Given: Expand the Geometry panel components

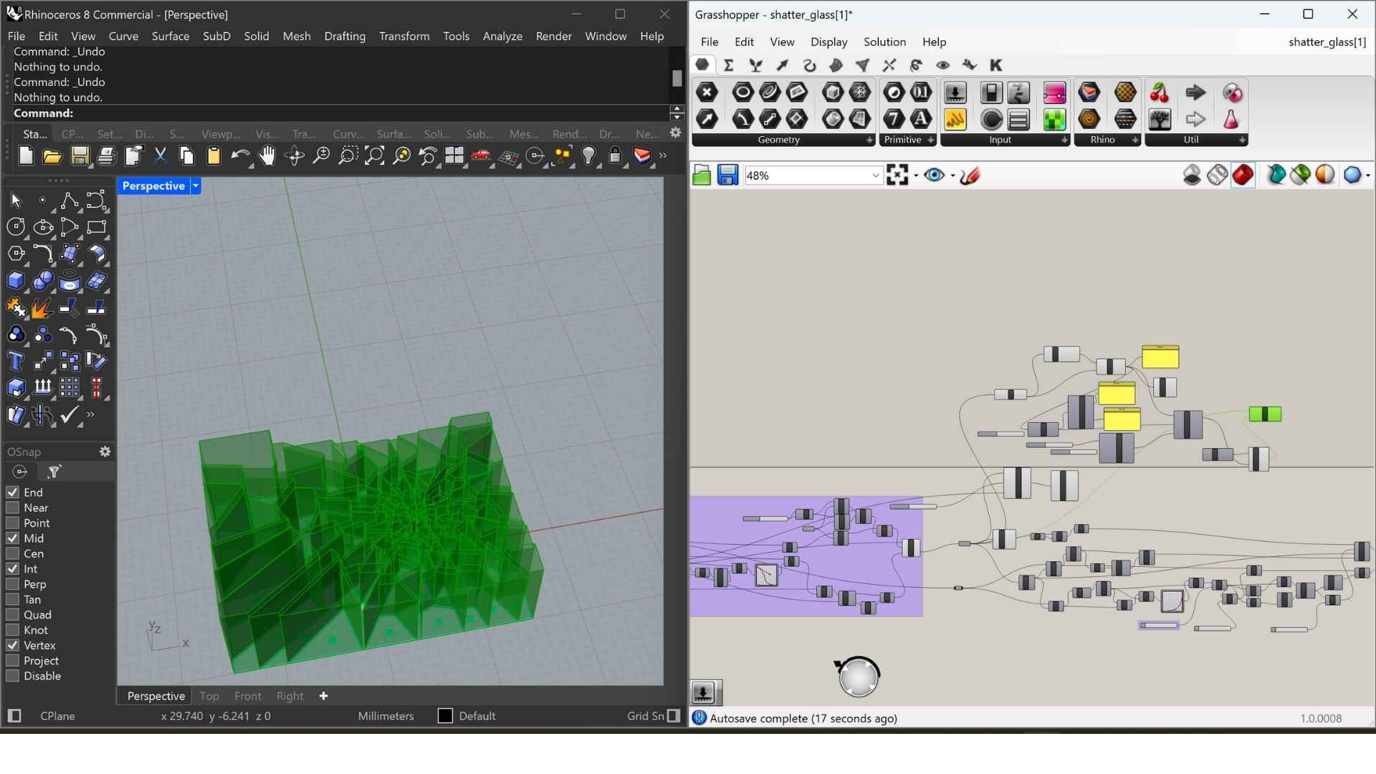Looking at the screenshot, I should point(870,140).
